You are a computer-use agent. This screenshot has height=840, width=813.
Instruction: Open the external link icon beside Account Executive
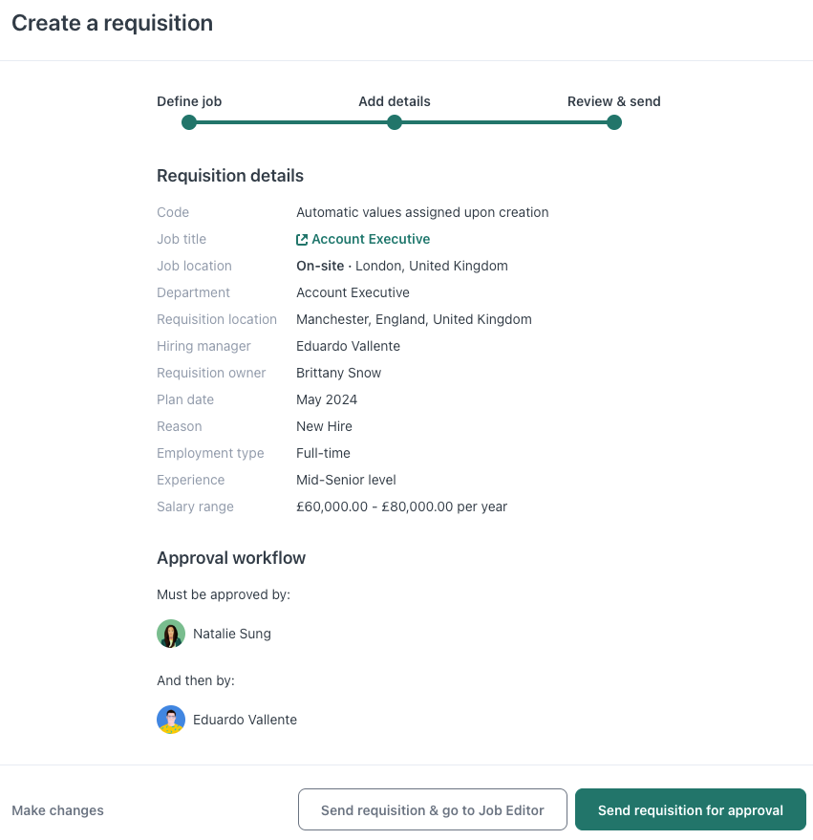pyautogui.click(x=302, y=240)
